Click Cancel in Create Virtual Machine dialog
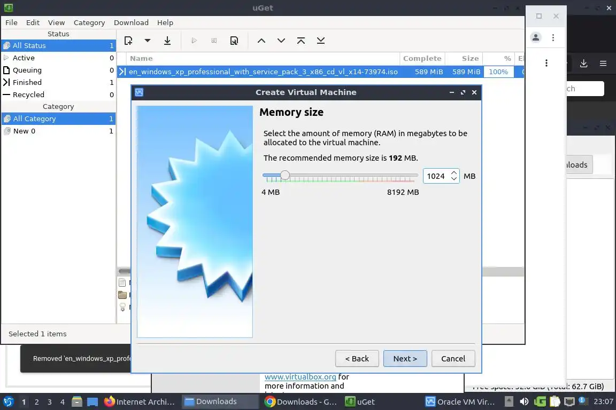 (453, 359)
